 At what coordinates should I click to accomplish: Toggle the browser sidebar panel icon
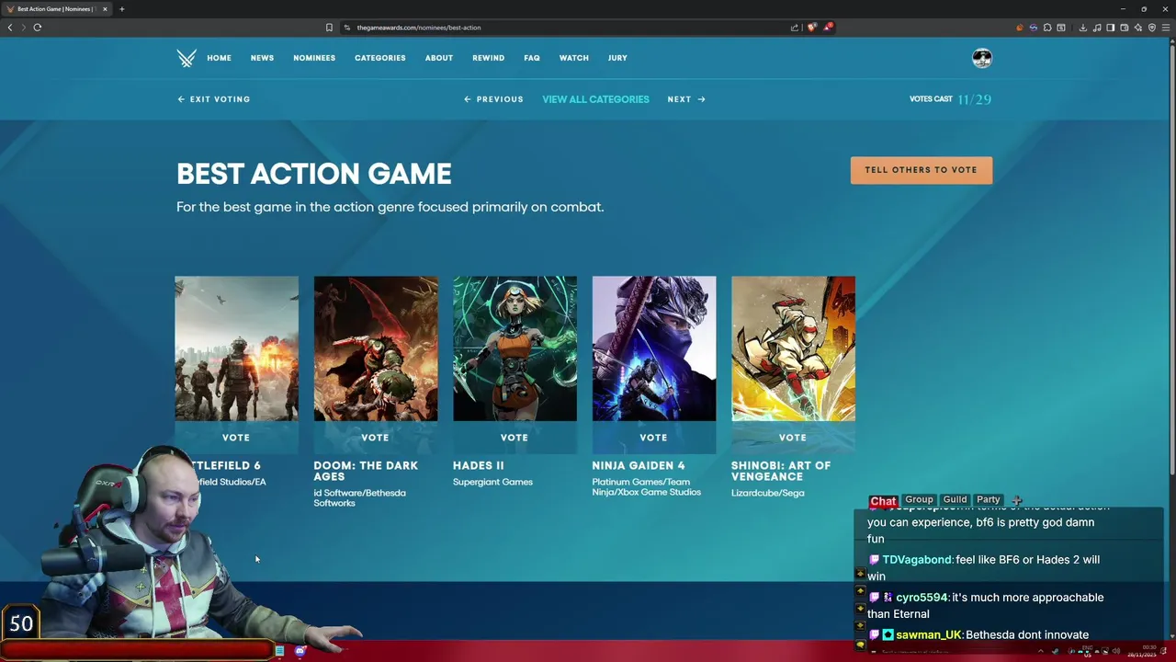1111,28
